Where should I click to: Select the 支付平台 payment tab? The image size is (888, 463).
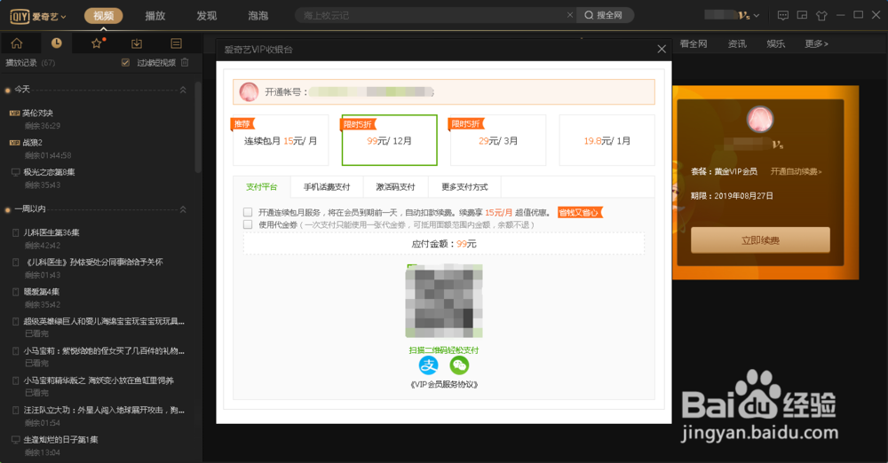(x=262, y=187)
